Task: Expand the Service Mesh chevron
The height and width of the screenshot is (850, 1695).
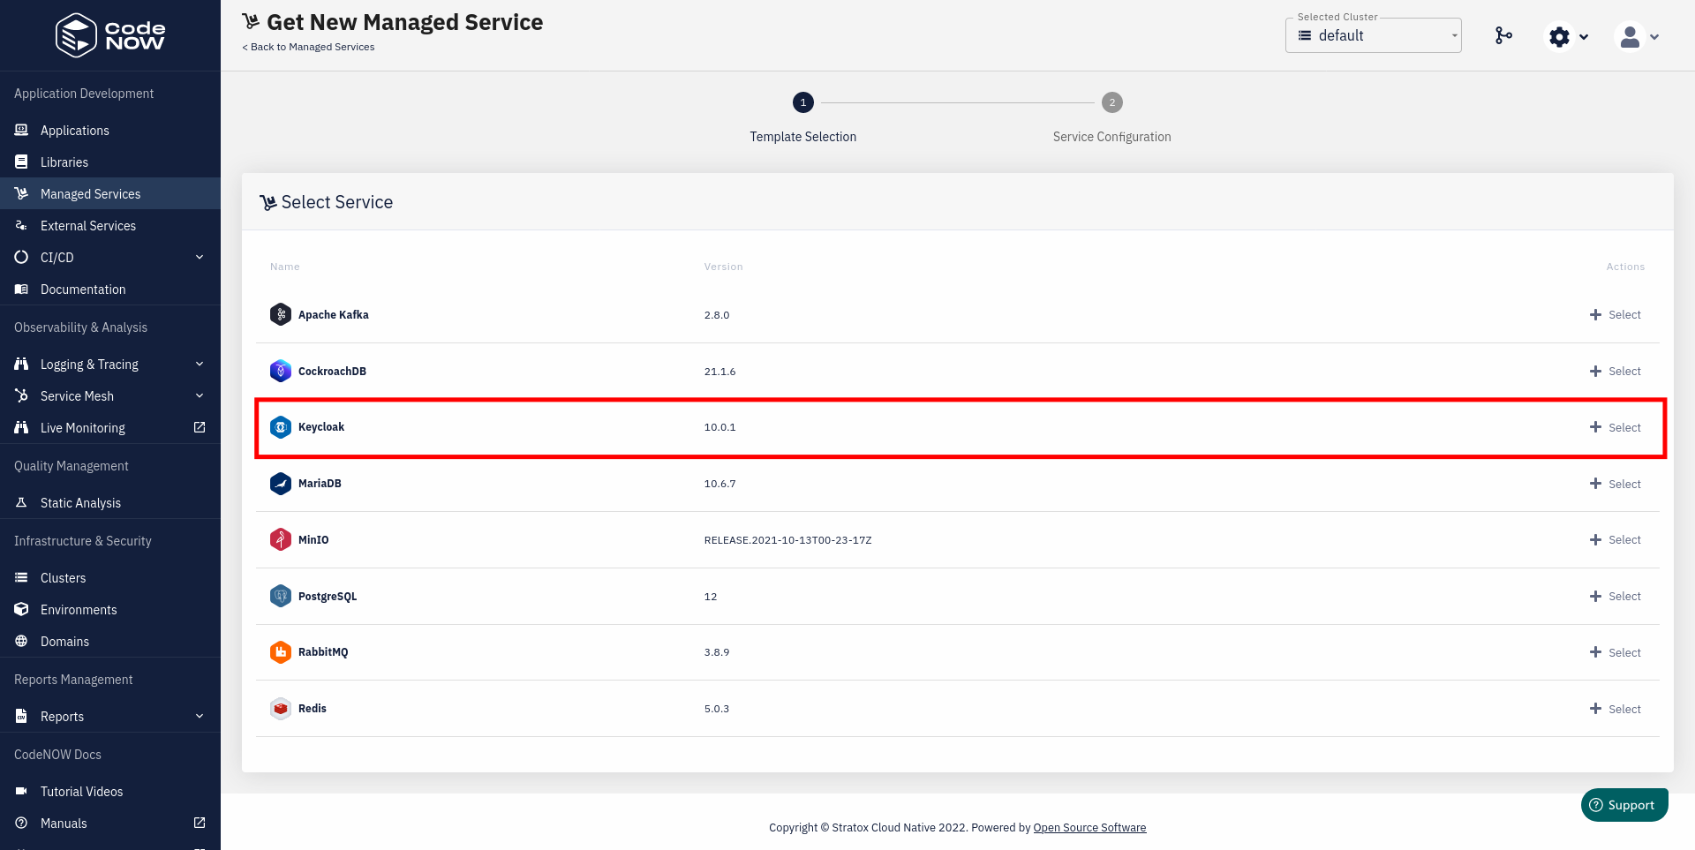Action: point(200,396)
